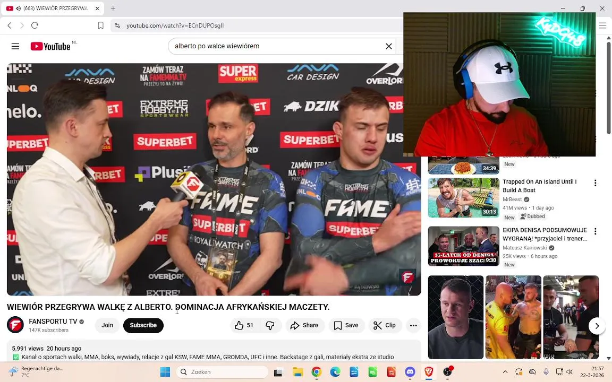Open 'Trapped On An Island' video title
Image resolution: width=612 pixels, height=382 pixels.
click(539, 186)
